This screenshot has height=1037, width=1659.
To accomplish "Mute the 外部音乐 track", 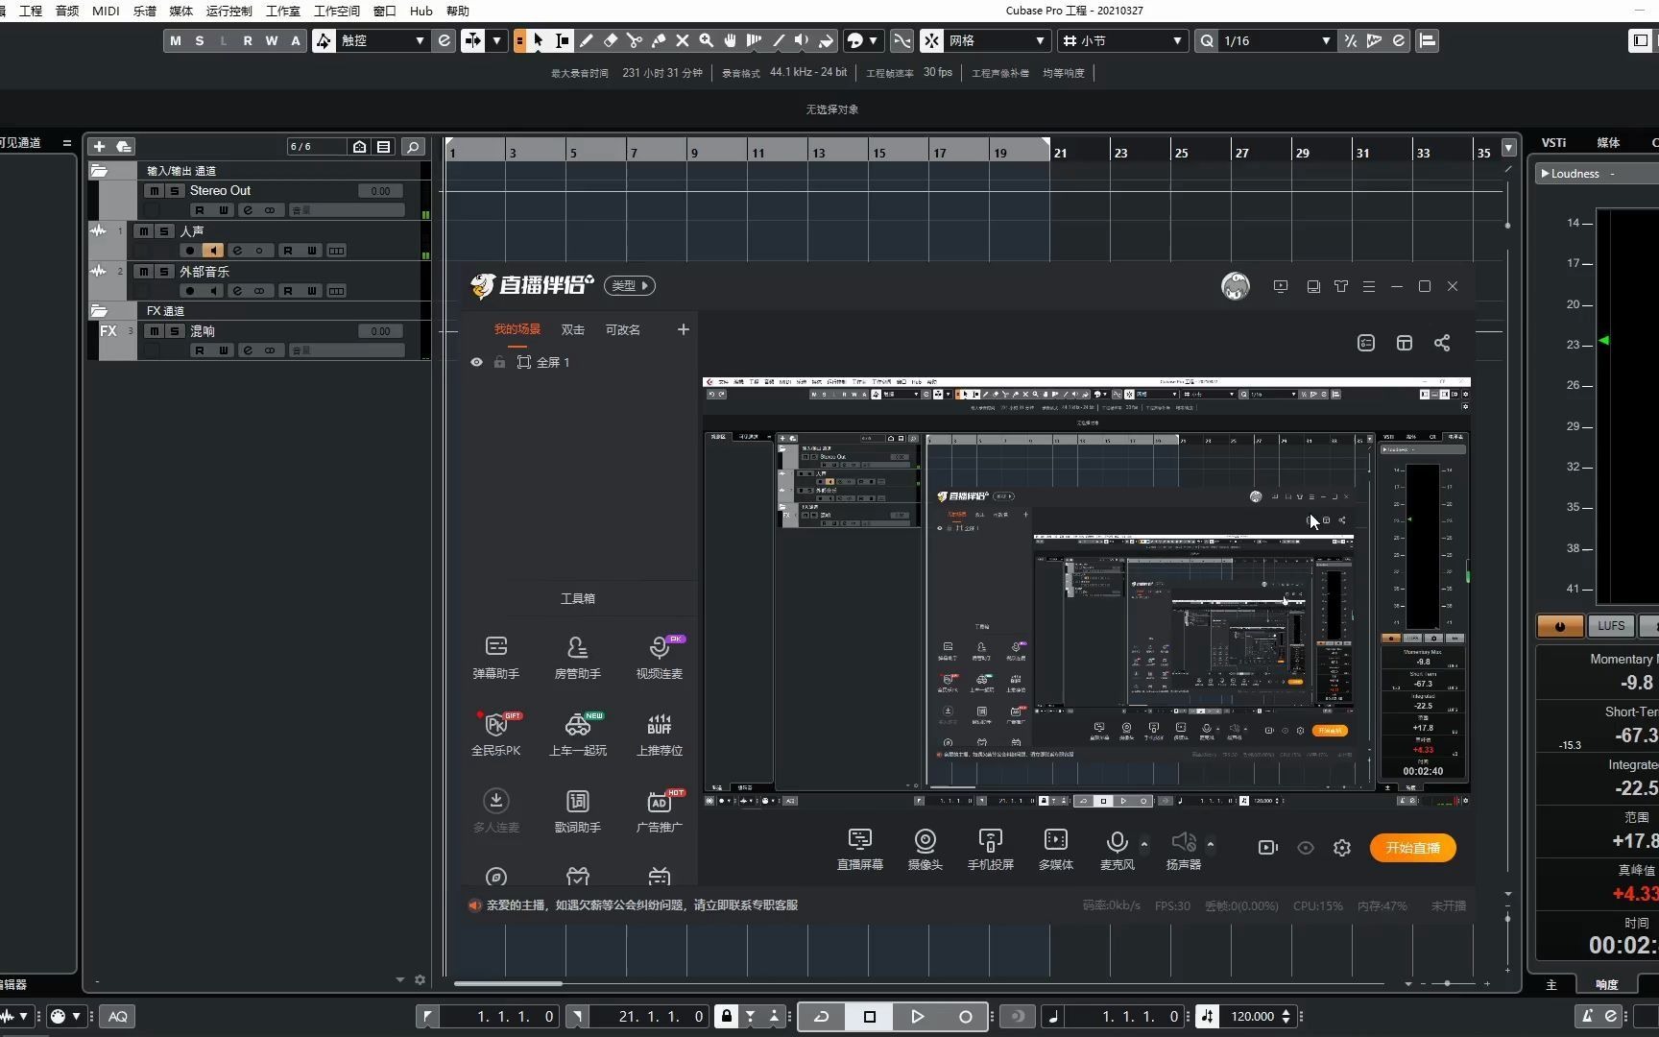I will (143, 272).
